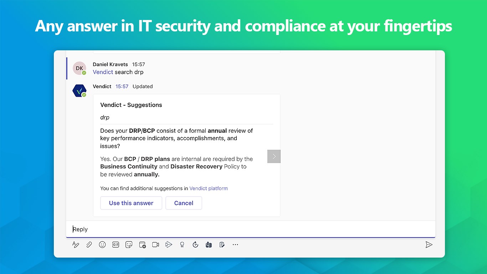Send the reply with the arrow icon

(x=429, y=245)
